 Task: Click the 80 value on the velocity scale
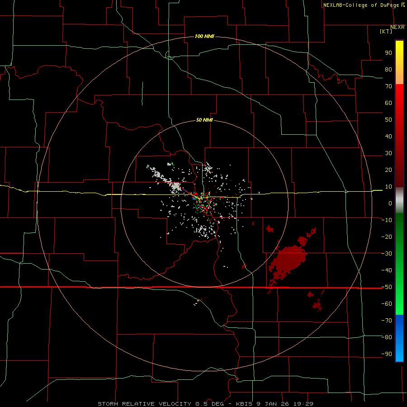(388, 70)
